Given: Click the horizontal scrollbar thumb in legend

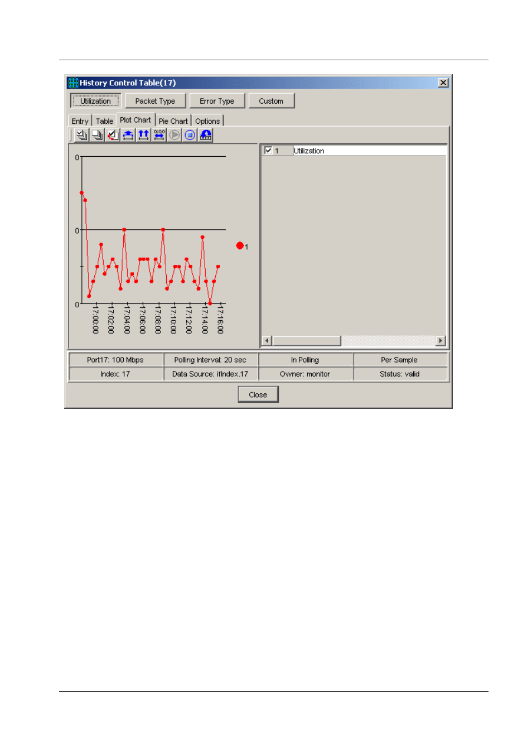Looking at the screenshot, I should pos(306,341).
